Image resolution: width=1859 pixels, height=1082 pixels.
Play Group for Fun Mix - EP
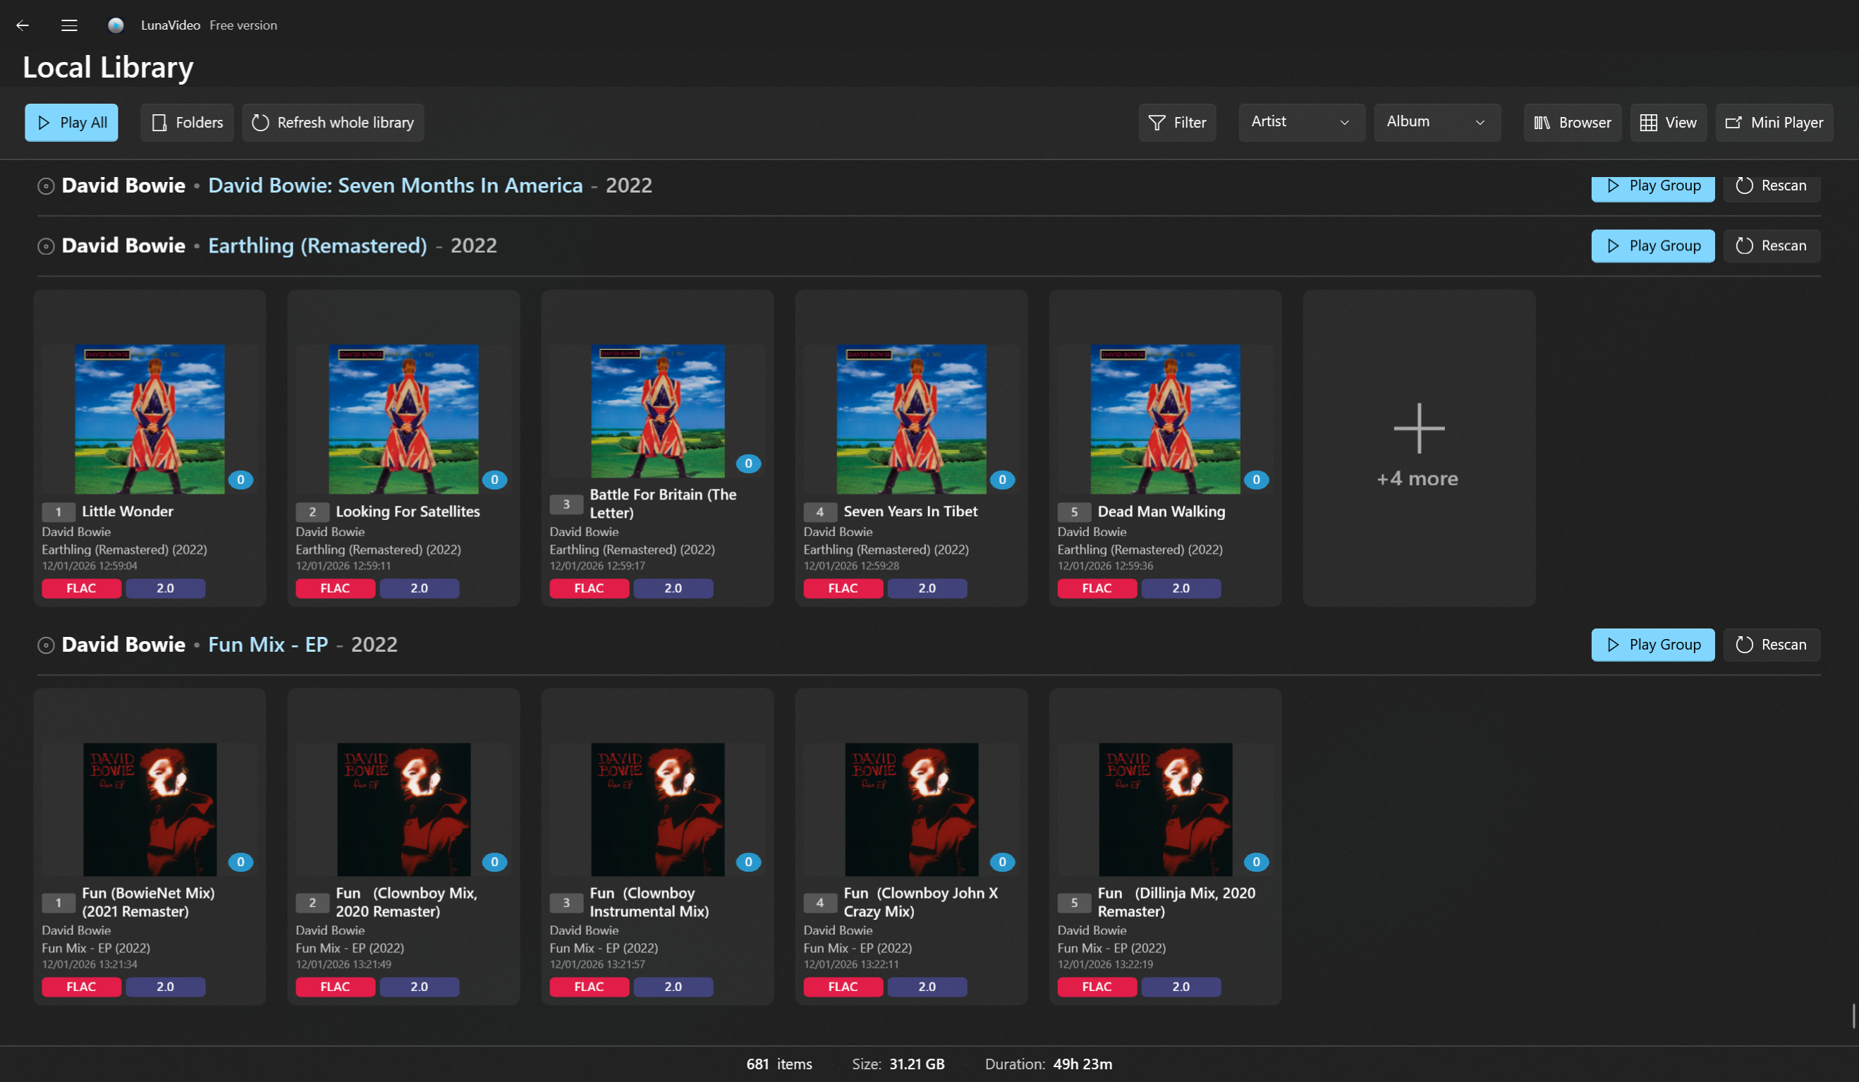tap(1653, 645)
